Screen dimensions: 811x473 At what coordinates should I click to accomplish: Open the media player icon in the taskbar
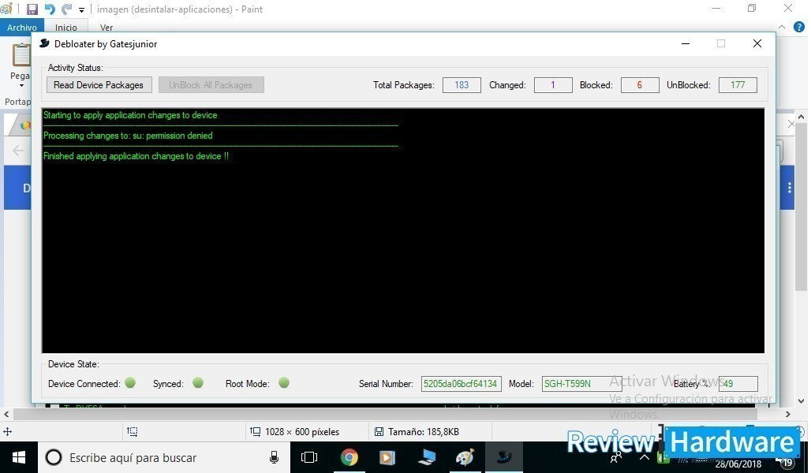coord(387,457)
